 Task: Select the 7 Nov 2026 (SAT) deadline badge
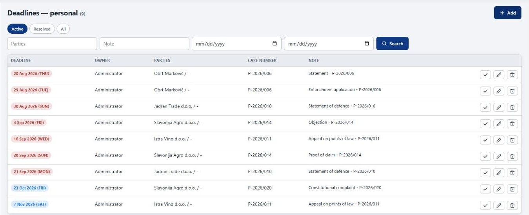pyautogui.click(x=30, y=204)
